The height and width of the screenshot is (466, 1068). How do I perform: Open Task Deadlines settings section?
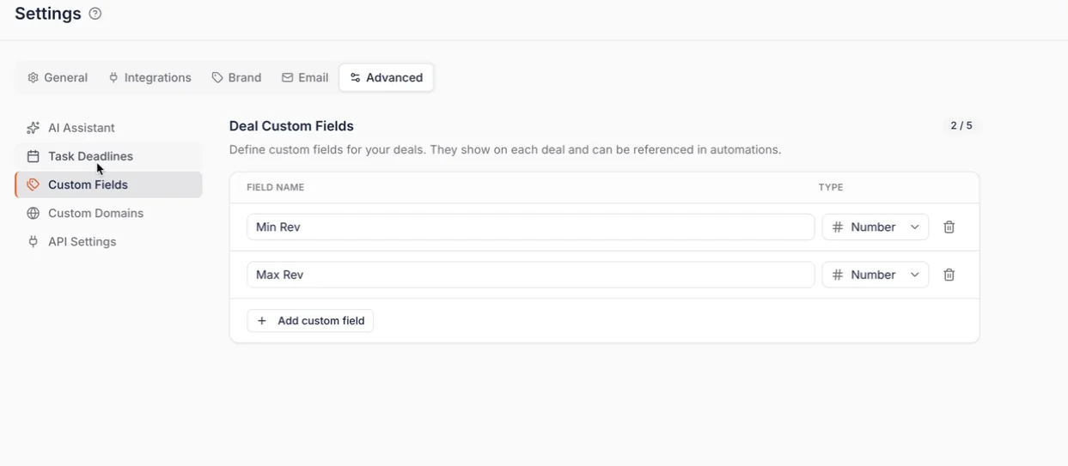click(x=109, y=156)
